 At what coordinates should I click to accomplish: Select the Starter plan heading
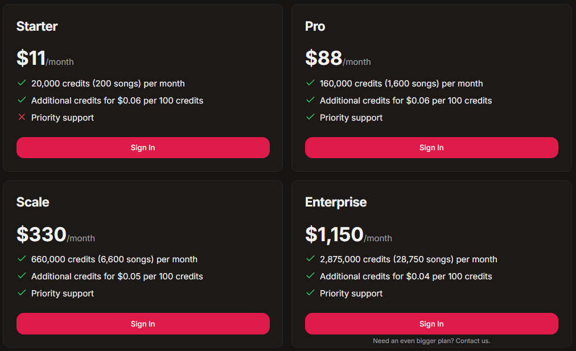click(37, 26)
